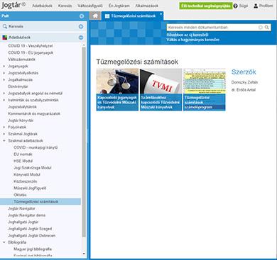
Task: Expand the Folyóiratok tree node
Action: (x=4, y=128)
